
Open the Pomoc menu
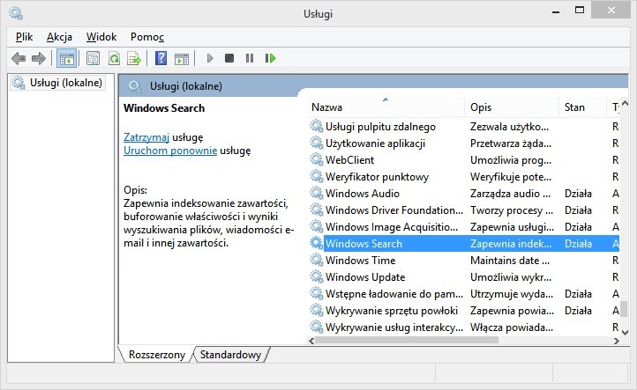[147, 37]
